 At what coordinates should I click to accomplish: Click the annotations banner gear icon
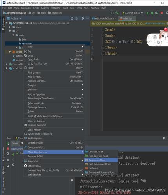point(167,23)
